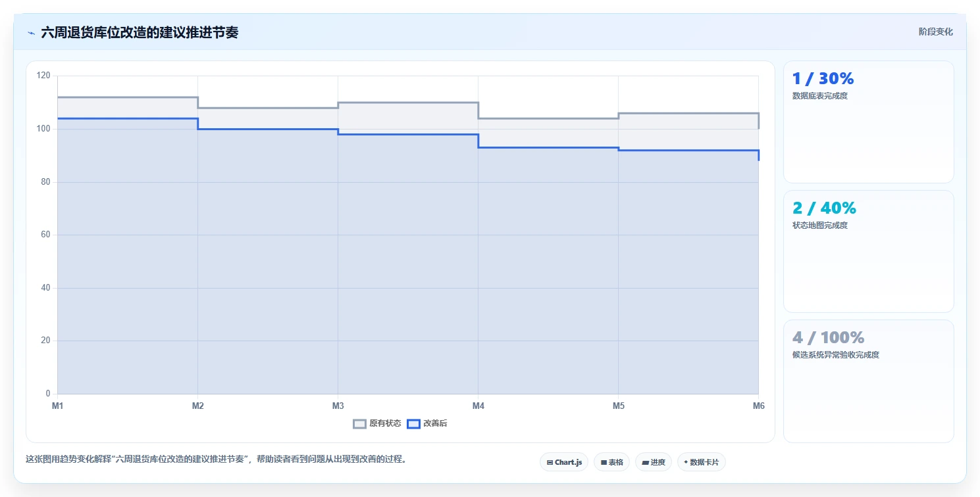The width and height of the screenshot is (980, 497).
Task: Click the M6 x-axis label
Action: [x=759, y=406]
